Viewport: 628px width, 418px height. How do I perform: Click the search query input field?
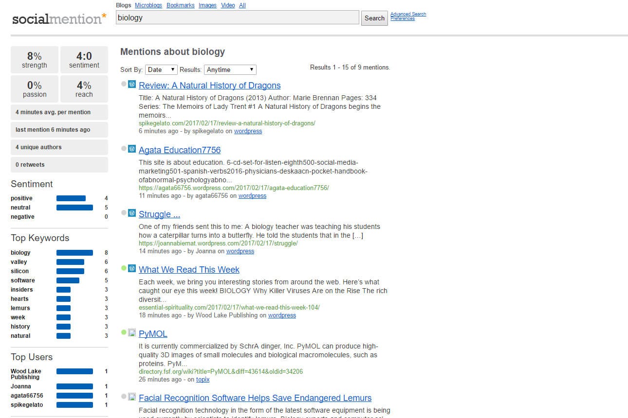(x=237, y=18)
